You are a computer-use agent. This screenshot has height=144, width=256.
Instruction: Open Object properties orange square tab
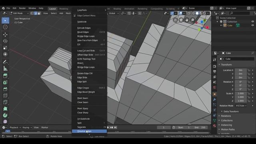(214, 94)
